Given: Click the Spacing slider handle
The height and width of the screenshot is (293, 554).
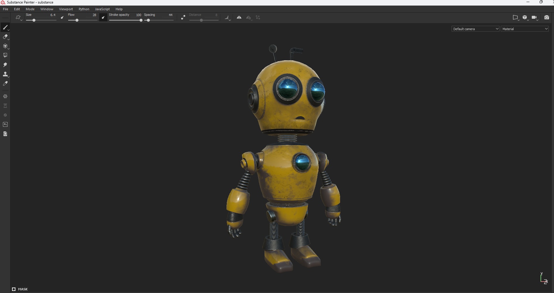Looking at the screenshot, I should [148, 20].
